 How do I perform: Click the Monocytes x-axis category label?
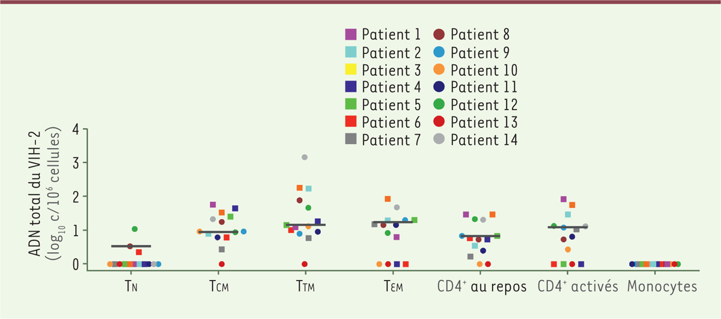[662, 287]
